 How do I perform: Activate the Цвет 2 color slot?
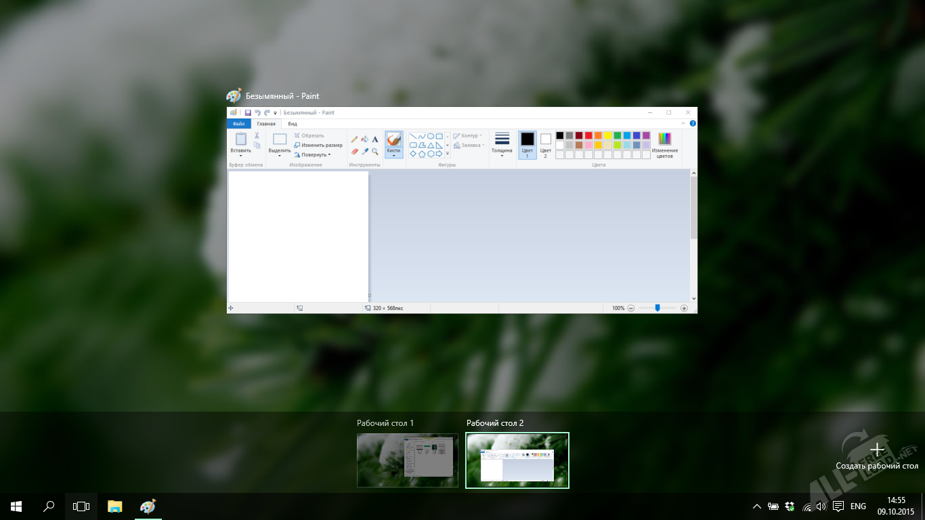(x=545, y=144)
